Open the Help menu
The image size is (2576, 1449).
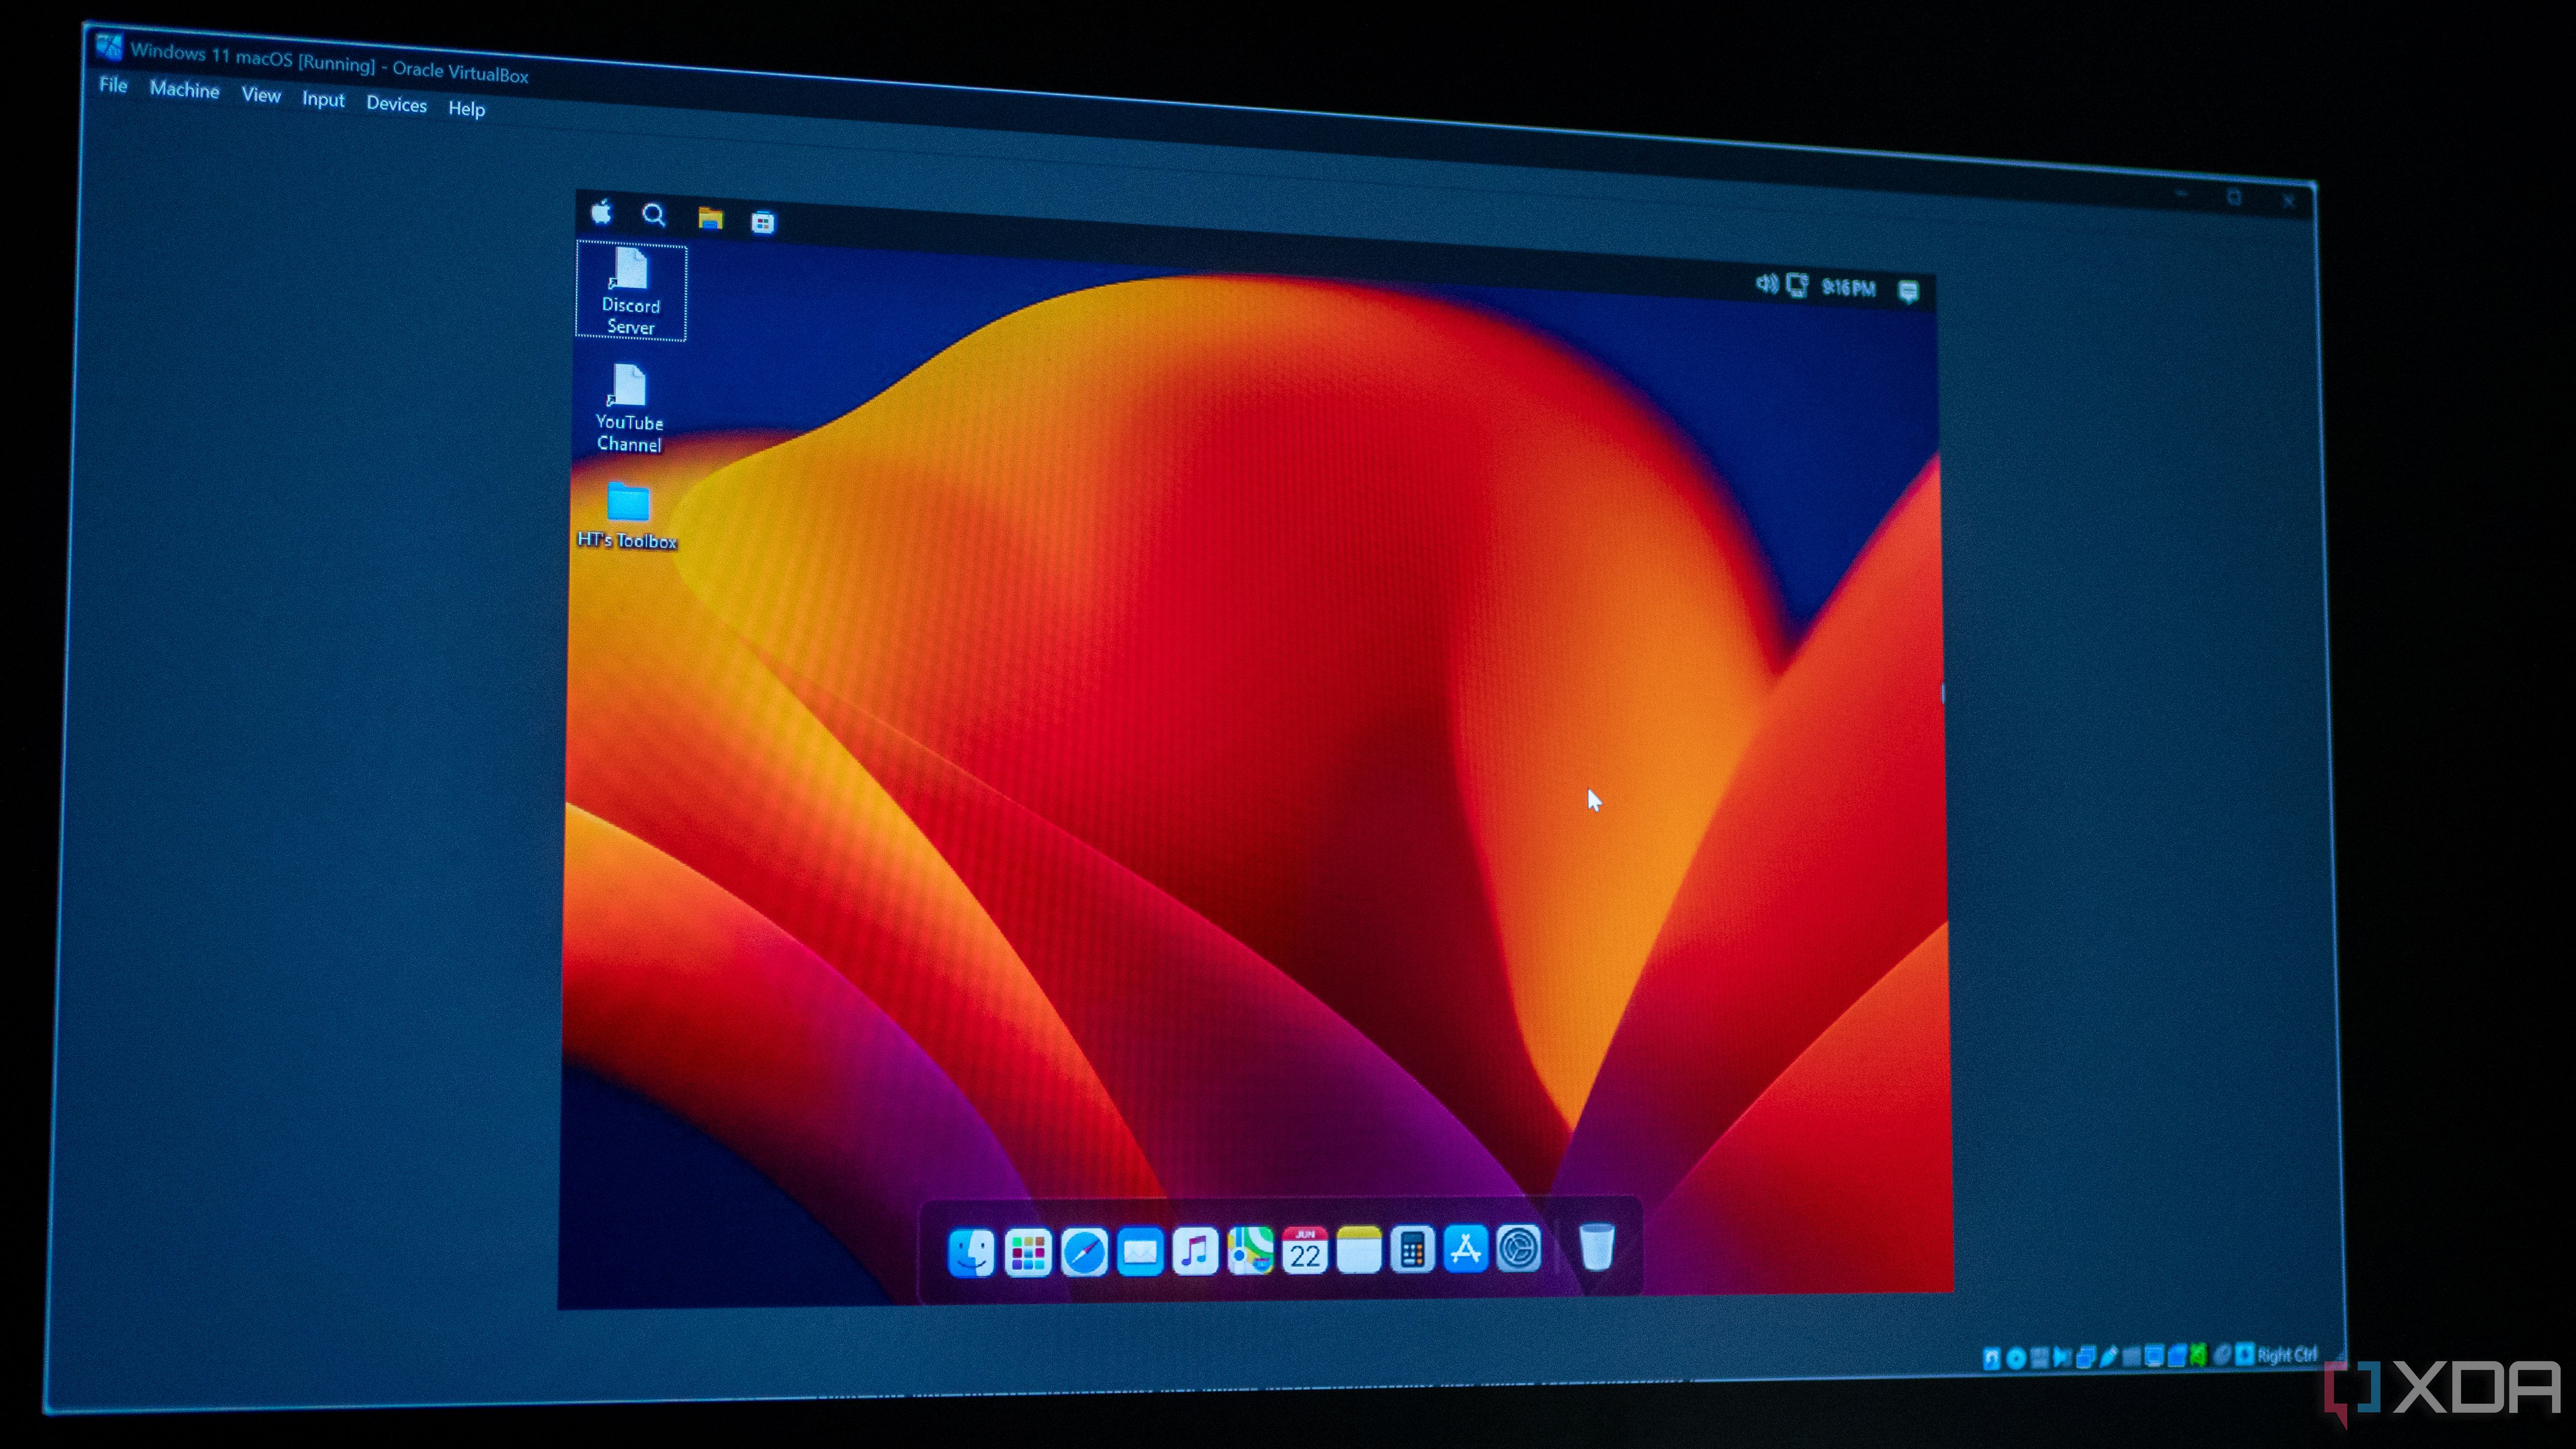pos(466,109)
